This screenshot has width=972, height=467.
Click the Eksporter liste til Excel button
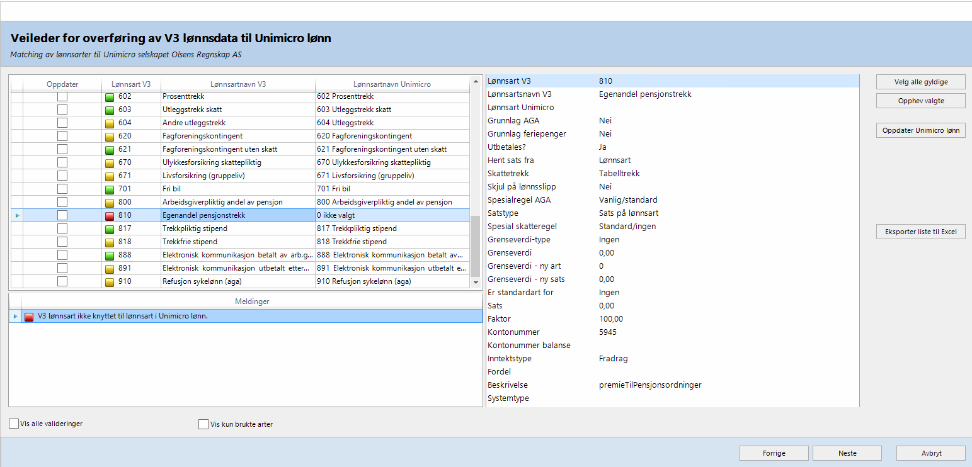[x=920, y=232]
